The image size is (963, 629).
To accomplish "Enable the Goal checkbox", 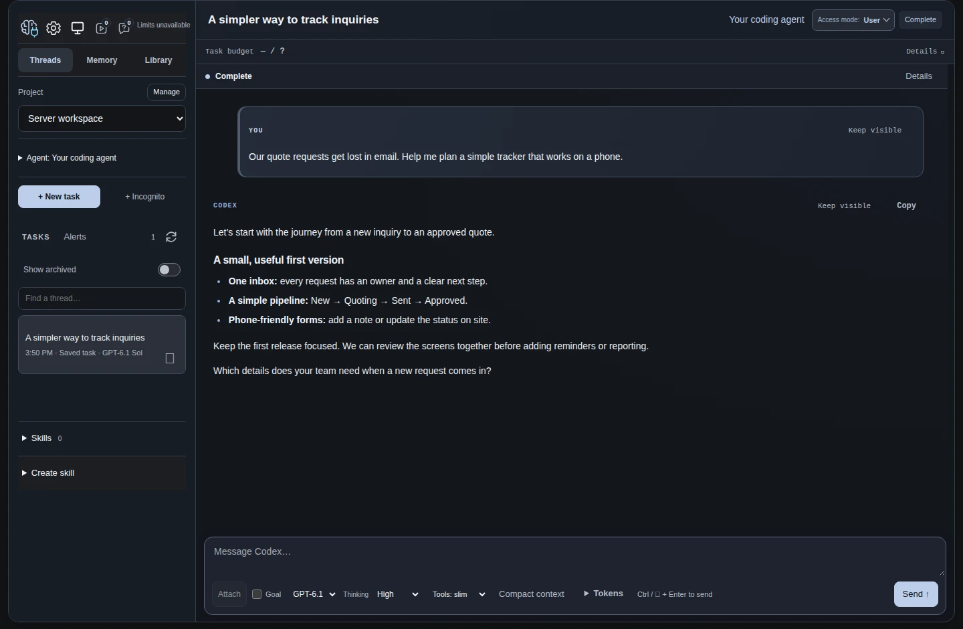I will [257, 594].
